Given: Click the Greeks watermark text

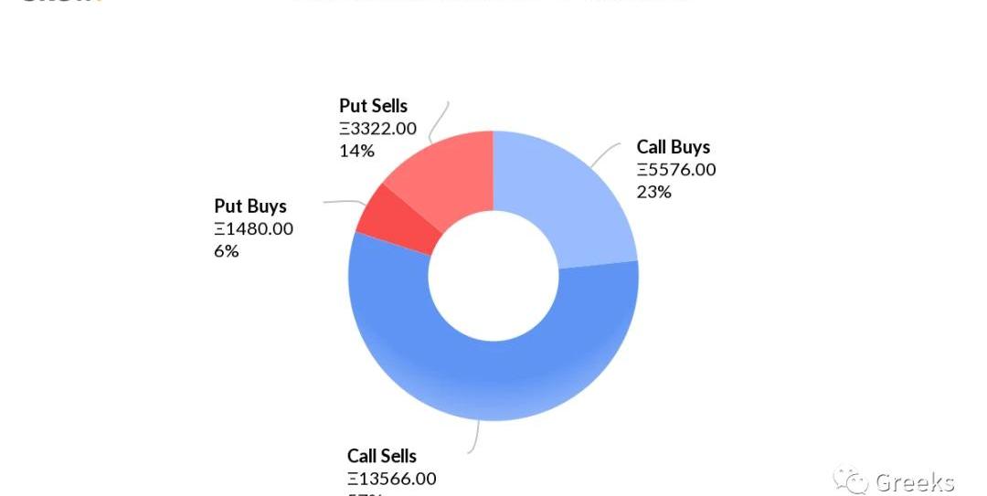Looking at the screenshot, I should (914, 482).
